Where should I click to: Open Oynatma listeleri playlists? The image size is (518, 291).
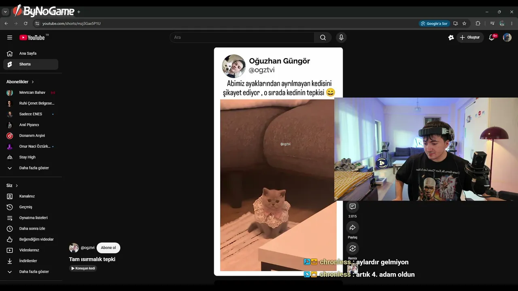[x=31, y=218]
